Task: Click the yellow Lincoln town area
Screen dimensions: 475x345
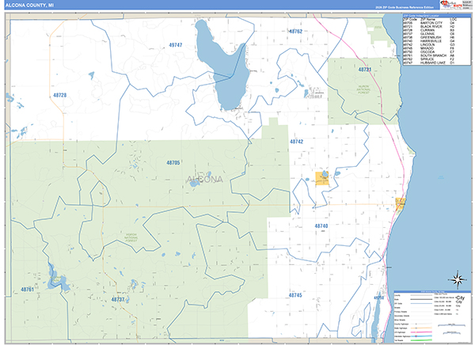Action: click(321, 178)
